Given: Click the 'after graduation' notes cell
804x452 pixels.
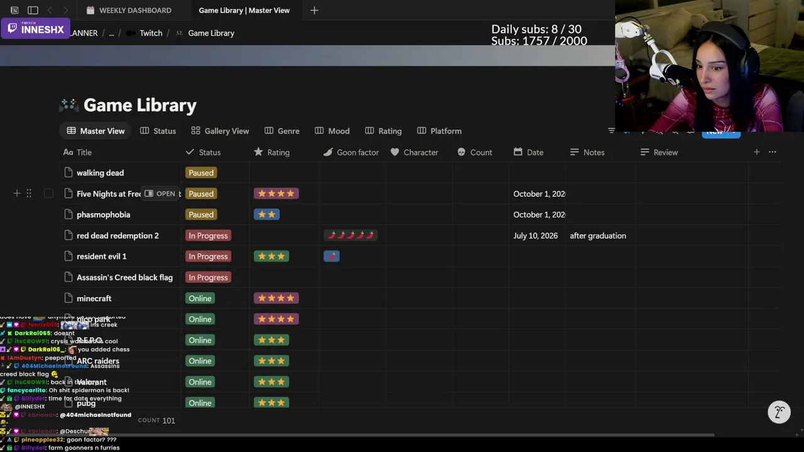Looking at the screenshot, I should pyautogui.click(x=598, y=235).
